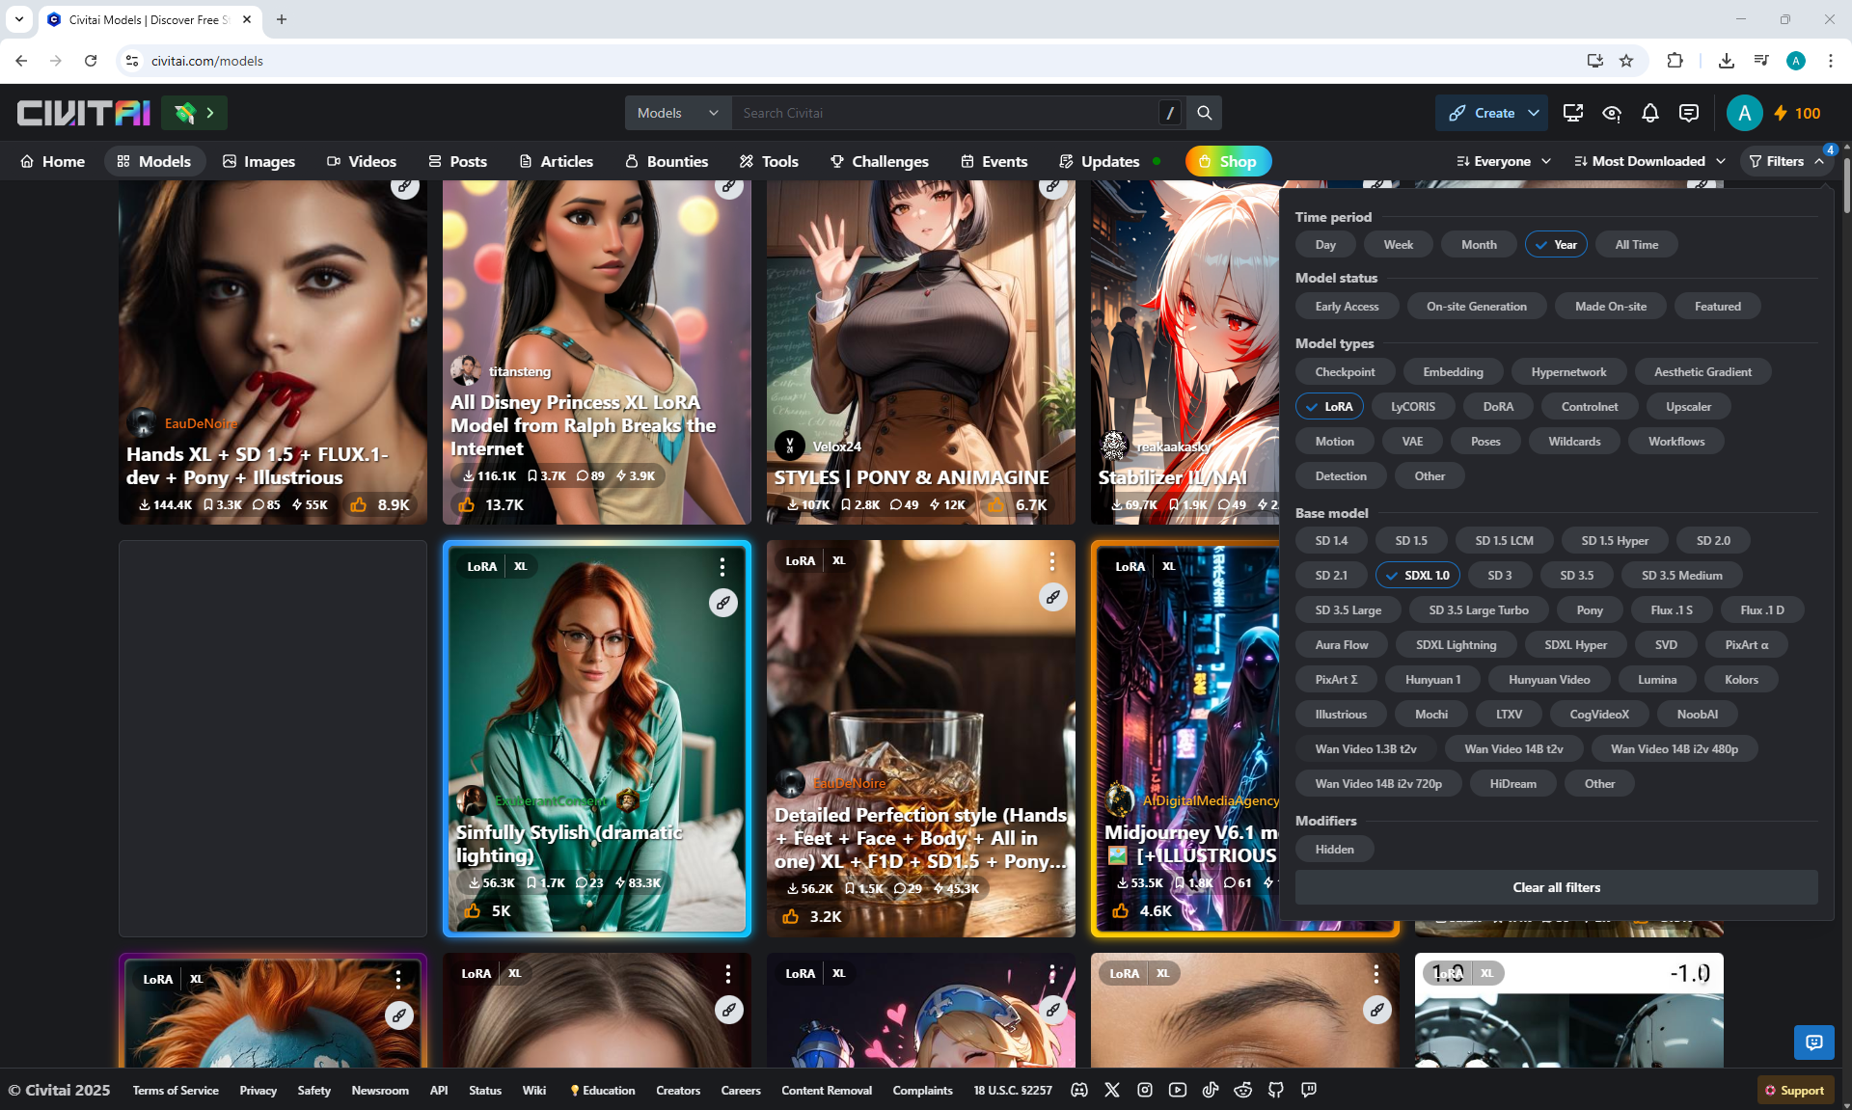Select the All Time period chip
Viewport: 1852px width, 1110px height.
coord(1636,244)
